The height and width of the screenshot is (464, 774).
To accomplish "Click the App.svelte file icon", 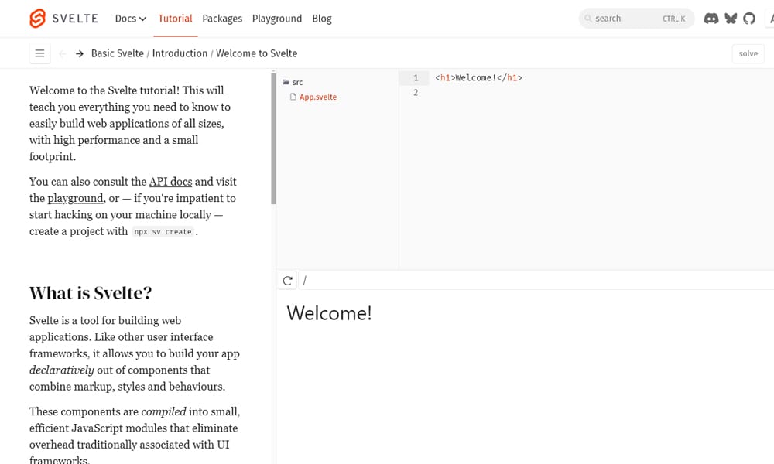I will point(293,97).
